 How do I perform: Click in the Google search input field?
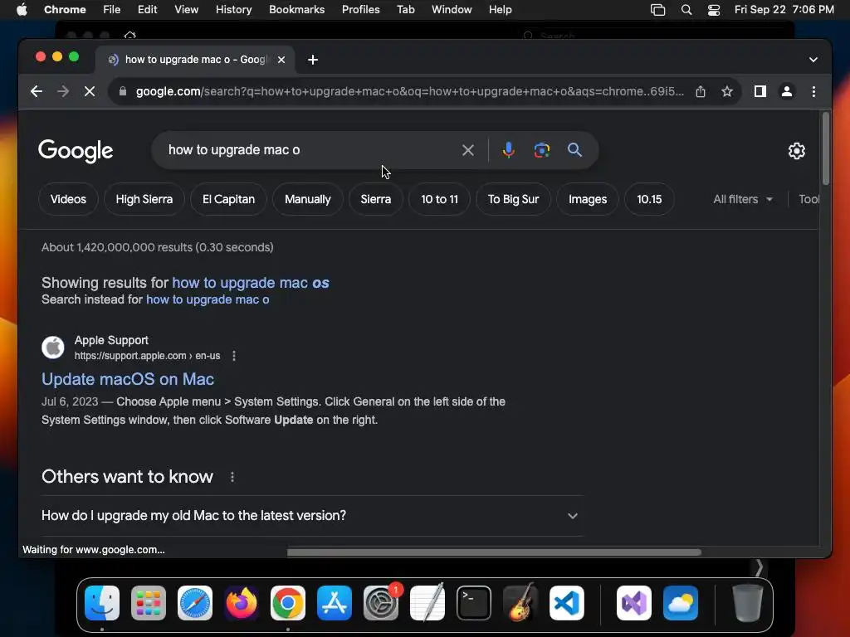309,150
